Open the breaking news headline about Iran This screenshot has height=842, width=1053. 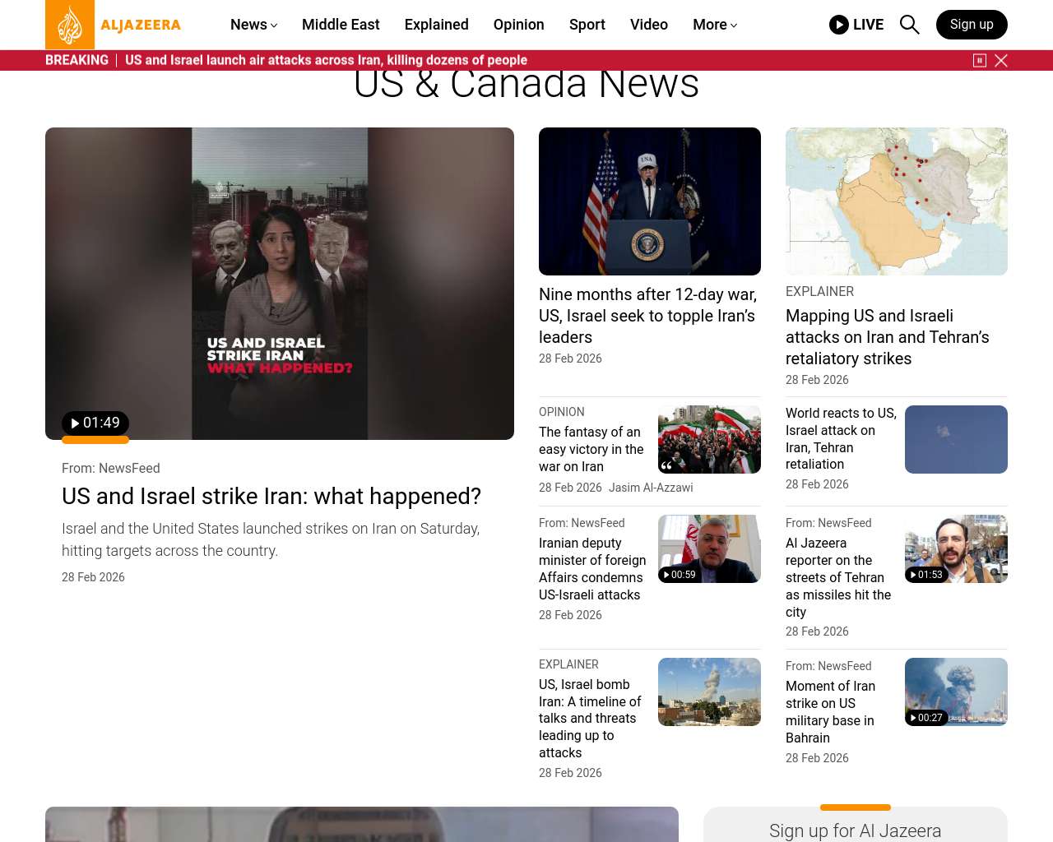327,60
